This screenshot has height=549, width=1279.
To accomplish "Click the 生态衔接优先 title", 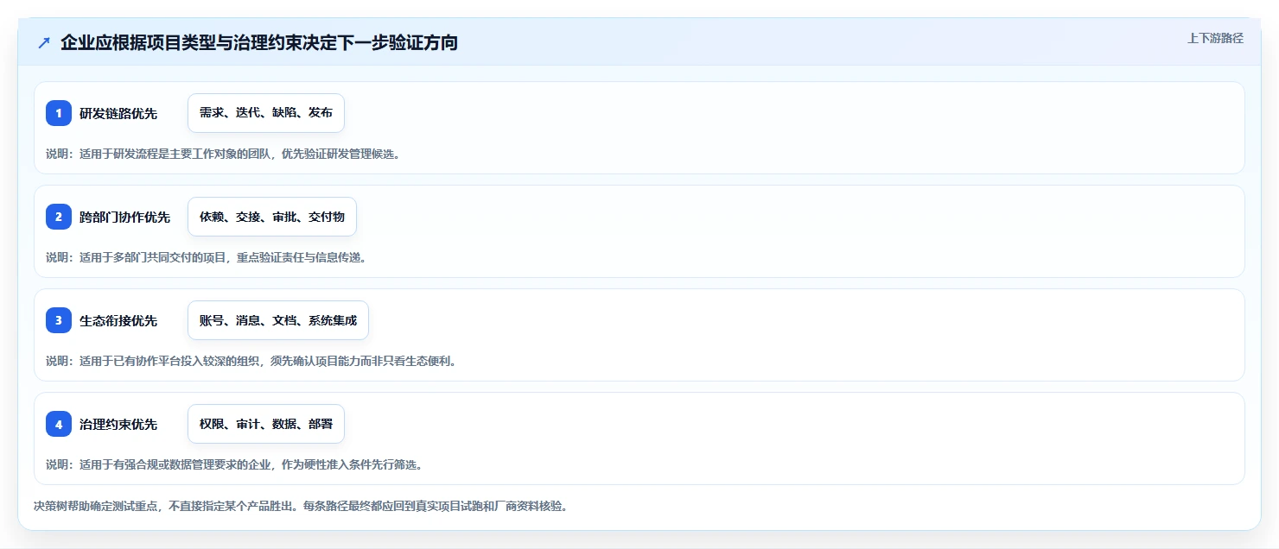I will point(118,320).
